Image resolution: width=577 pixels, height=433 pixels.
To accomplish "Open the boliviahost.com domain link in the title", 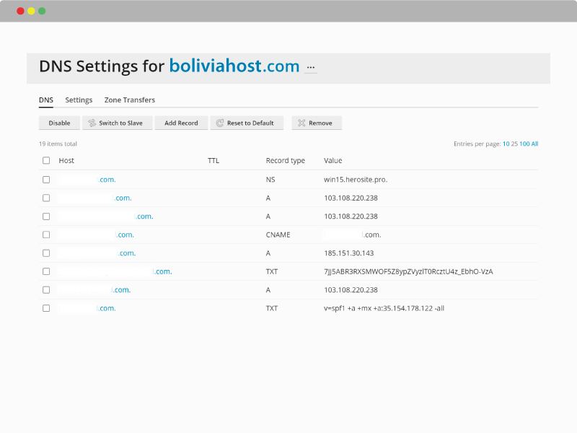I will (x=234, y=66).
